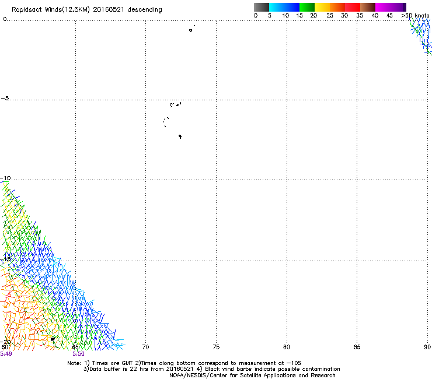Click the longitude label '70'
Screen dimensions: 432x379
145,347
